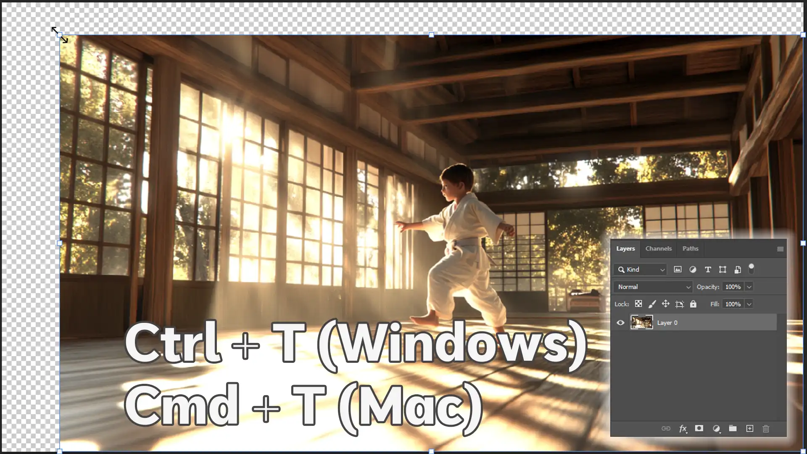
Task: Open the Layers panel options menu
Action: [x=780, y=248]
